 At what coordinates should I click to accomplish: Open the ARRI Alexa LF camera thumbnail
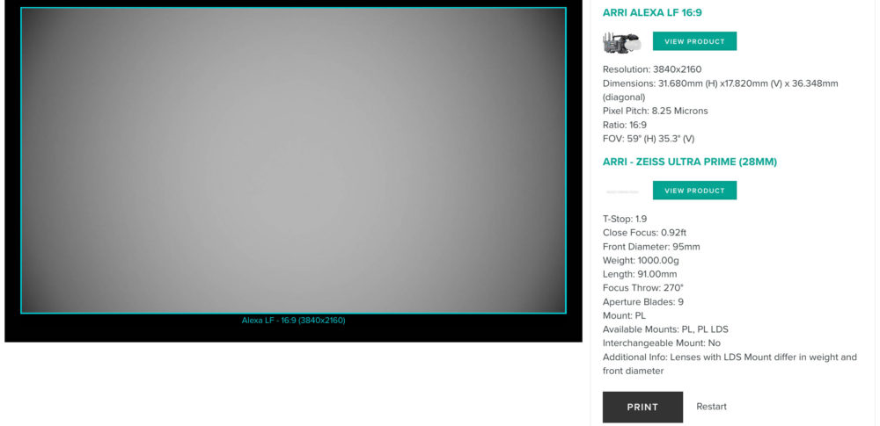(x=622, y=42)
